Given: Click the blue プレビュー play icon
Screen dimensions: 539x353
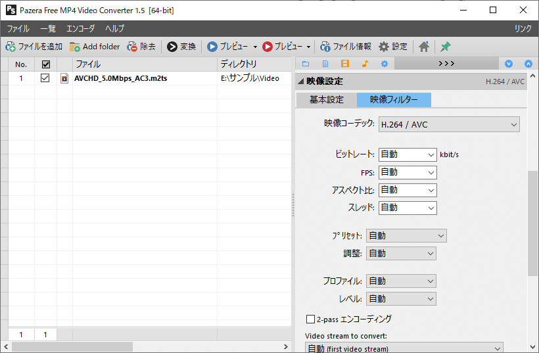Looking at the screenshot, I should click(212, 47).
